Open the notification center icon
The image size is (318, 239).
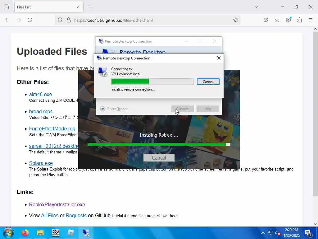[308, 233]
